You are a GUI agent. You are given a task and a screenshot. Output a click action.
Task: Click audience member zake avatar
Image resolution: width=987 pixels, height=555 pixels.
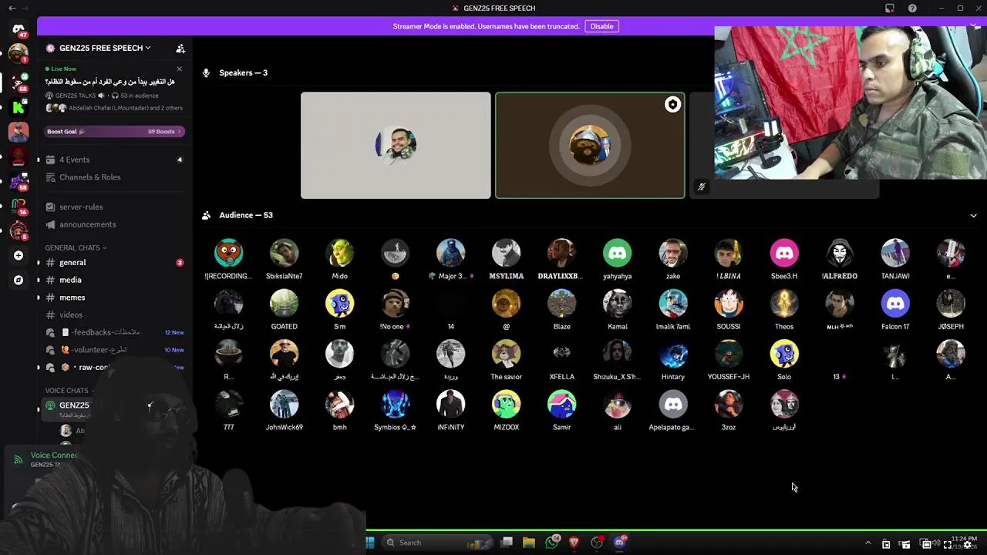coord(673,253)
